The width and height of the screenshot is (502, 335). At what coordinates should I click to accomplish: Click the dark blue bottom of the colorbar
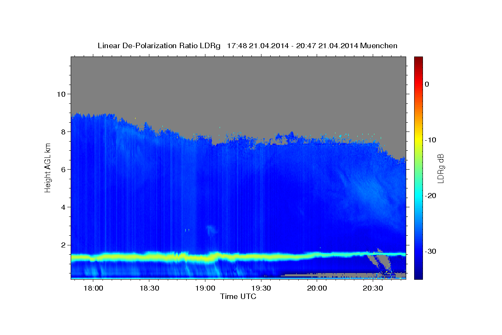[418, 276]
